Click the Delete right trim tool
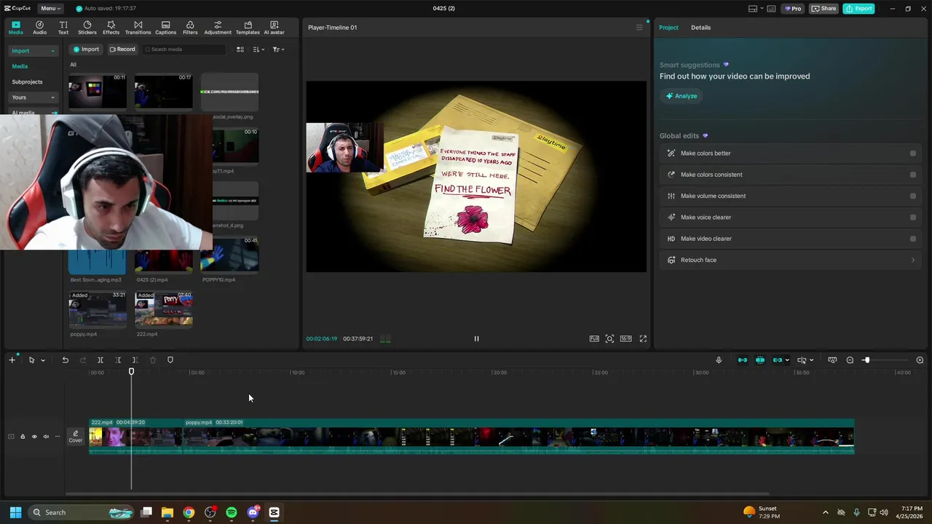The width and height of the screenshot is (932, 524). (x=135, y=360)
